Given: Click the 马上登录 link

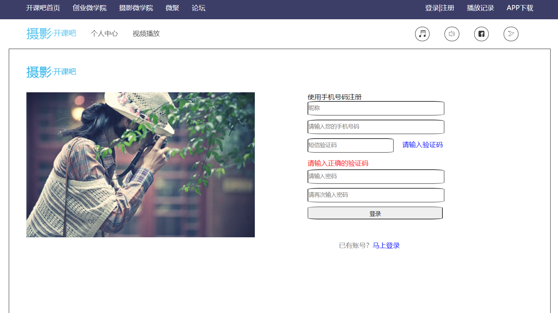Looking at the screenshot, I should (x=386, y=245).
